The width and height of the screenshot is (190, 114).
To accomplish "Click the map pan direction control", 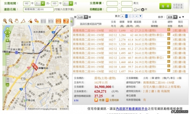I will [x=7, y=32].
